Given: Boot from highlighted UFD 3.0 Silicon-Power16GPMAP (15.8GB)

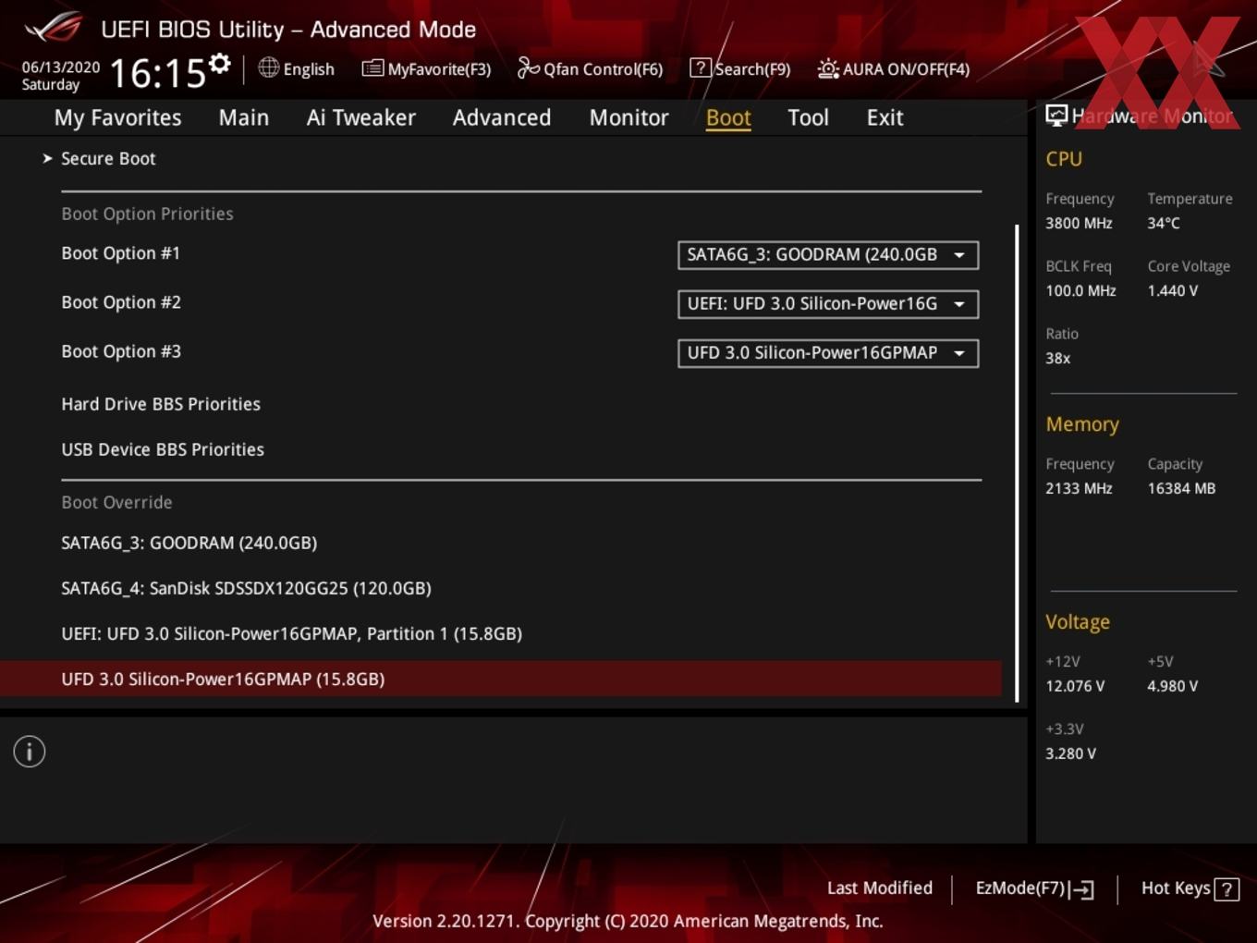Looking at the screenshot, I should (x=500, y=679).
